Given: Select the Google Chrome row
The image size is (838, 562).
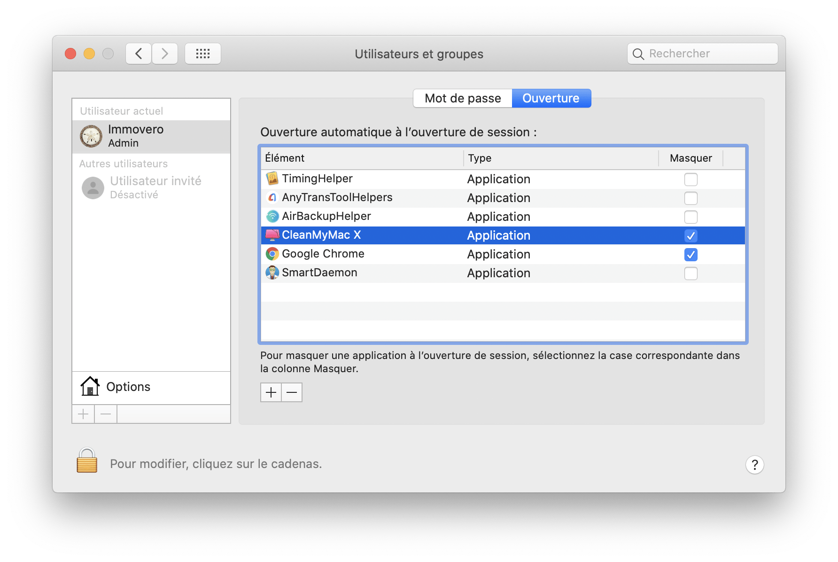Looking at the screenshot, I should pos(503,254).
